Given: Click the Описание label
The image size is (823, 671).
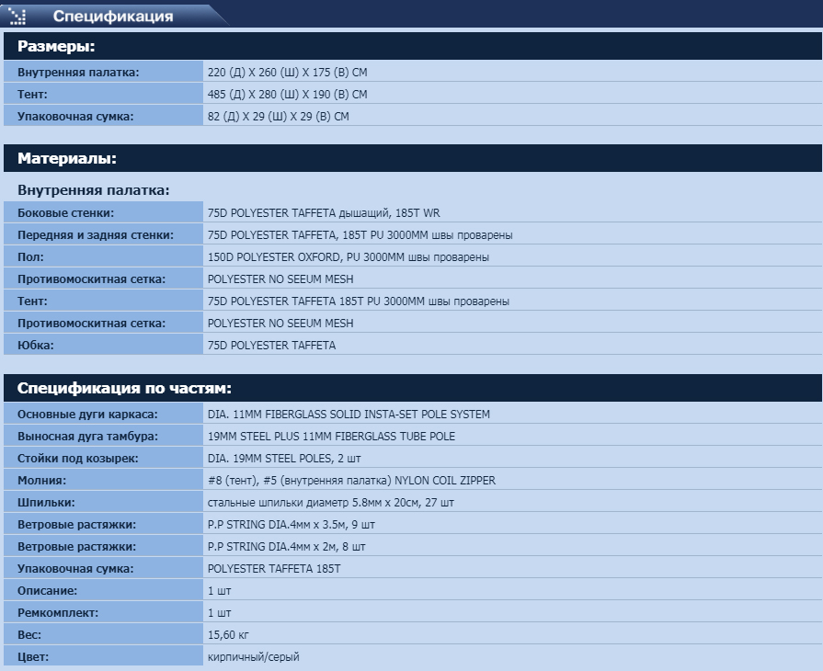Looking at the screenshot, I should pos(47,591).
